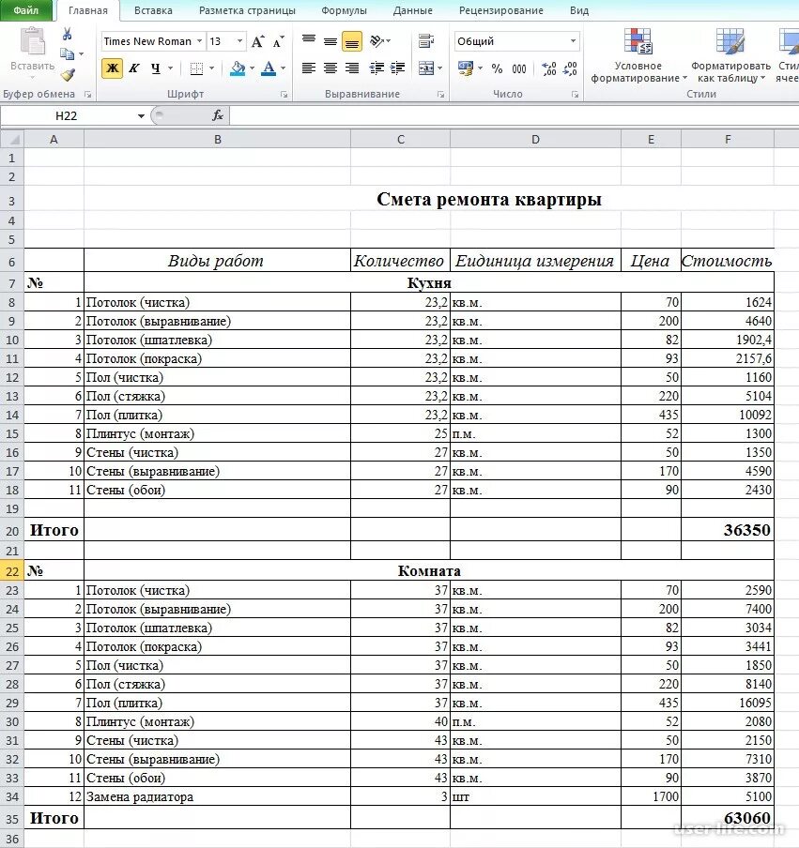Open the Файл tab
This screenshot has width=799, height=848.
coord(25,10)
